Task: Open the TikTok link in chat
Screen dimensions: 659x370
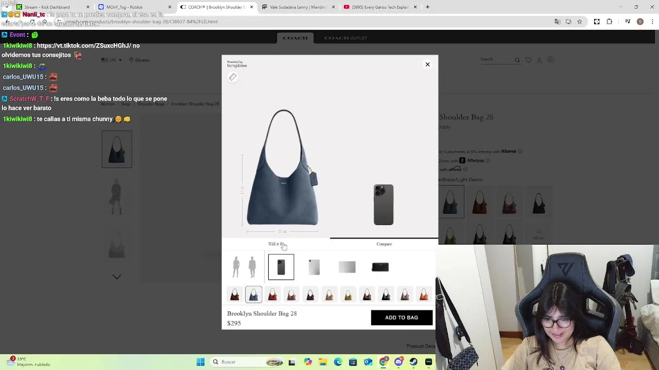Action: pos(84,46)
